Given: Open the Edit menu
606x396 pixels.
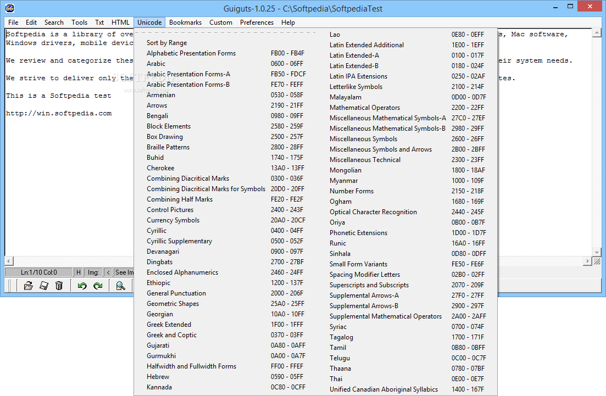Looking at the screenshot, I should point(31,23).
